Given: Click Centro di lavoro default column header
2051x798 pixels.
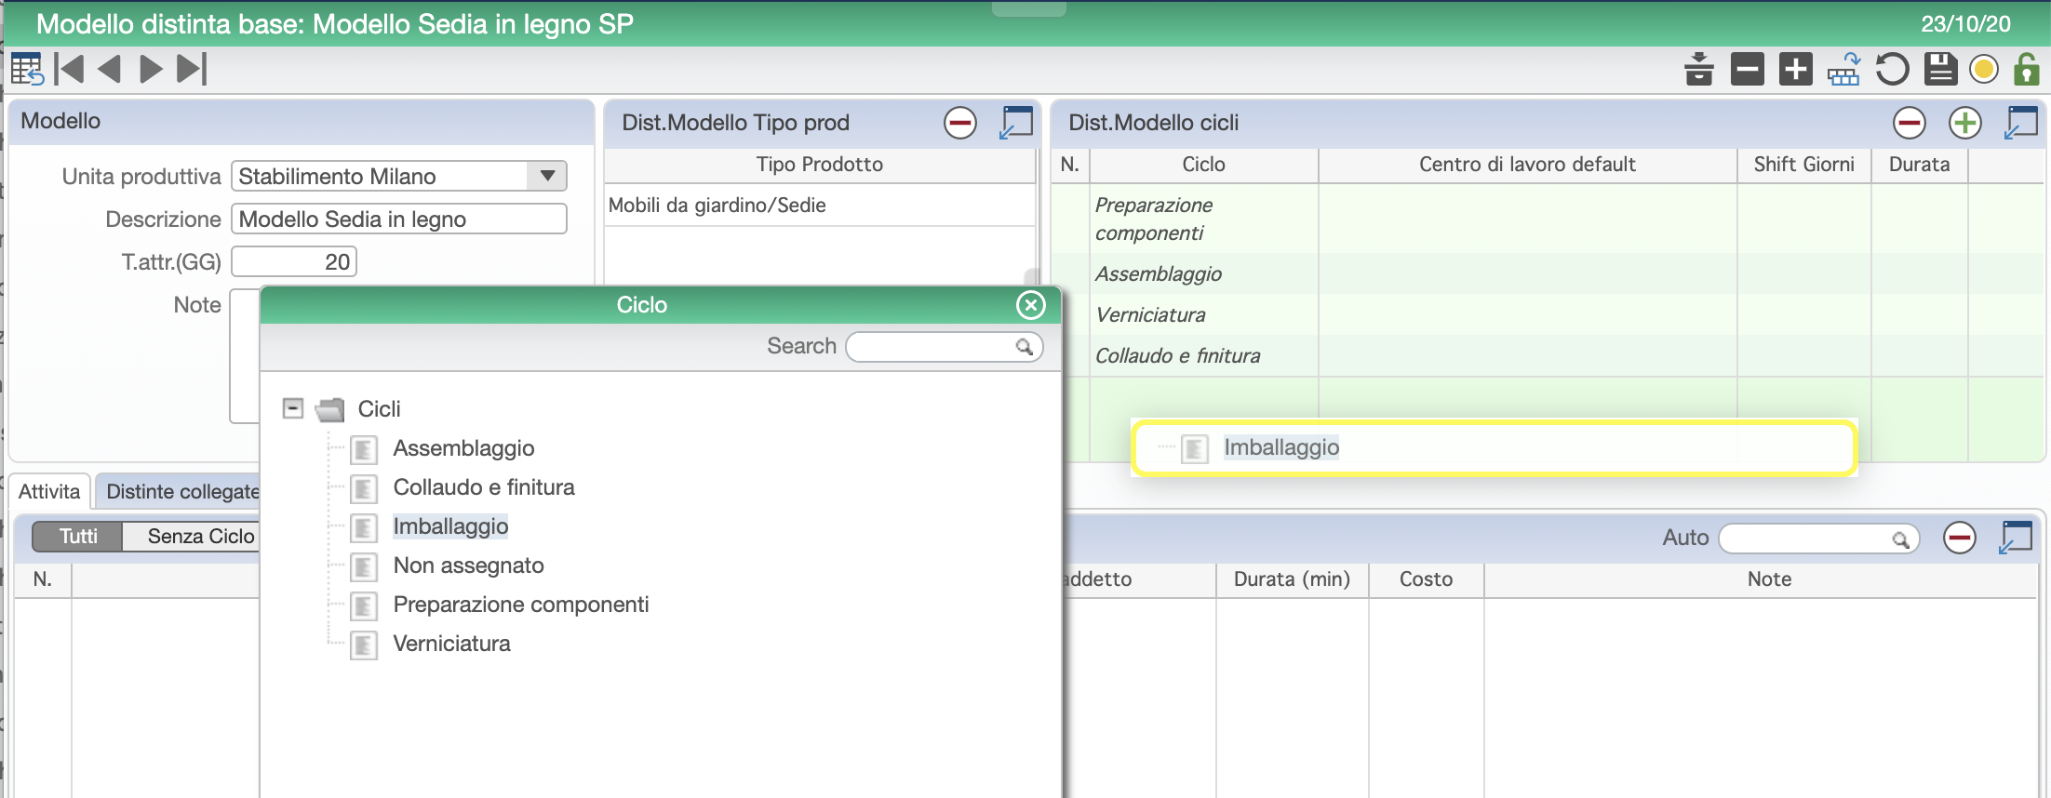Looking at the screenshot, I should point(1527,165).
